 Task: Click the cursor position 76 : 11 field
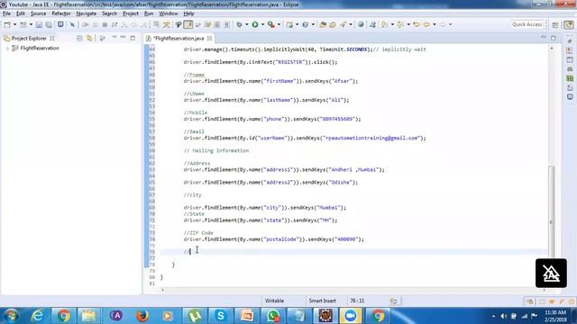357,301
